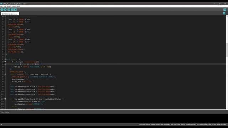Viewport: 228px width, 128px height.
Task: Click 'int currentButton4State = digitalRead(B4);' line
Action: tap(33, 94)
